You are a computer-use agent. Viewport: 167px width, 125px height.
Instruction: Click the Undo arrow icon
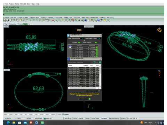pos(24,20)
